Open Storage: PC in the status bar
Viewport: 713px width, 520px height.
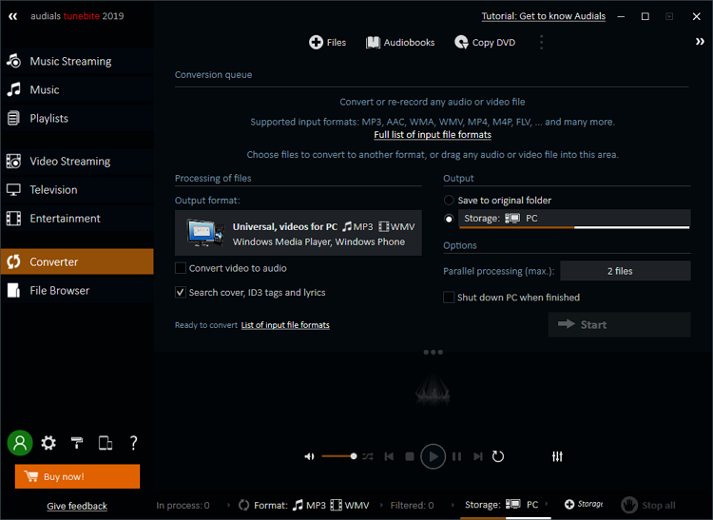502,505
